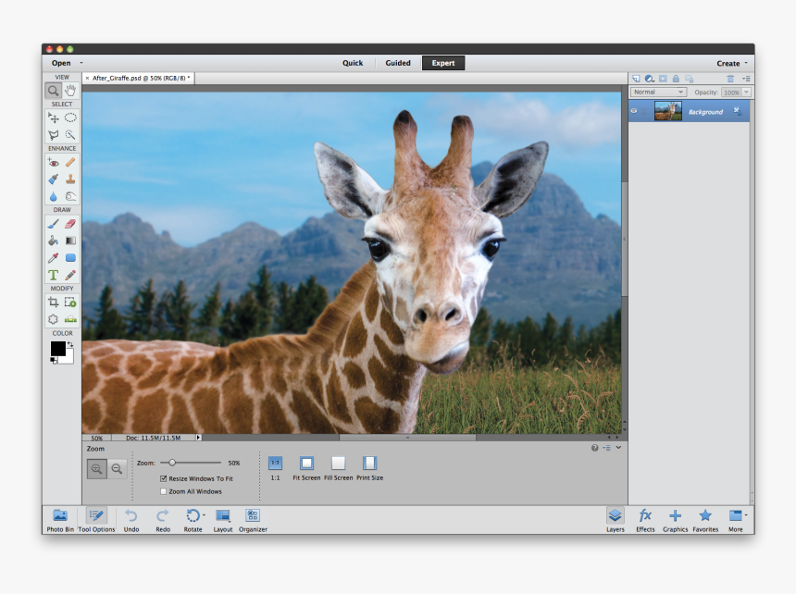Create a new layer in the Layers panel
The image size is (796, 594).
pos(636,78)
